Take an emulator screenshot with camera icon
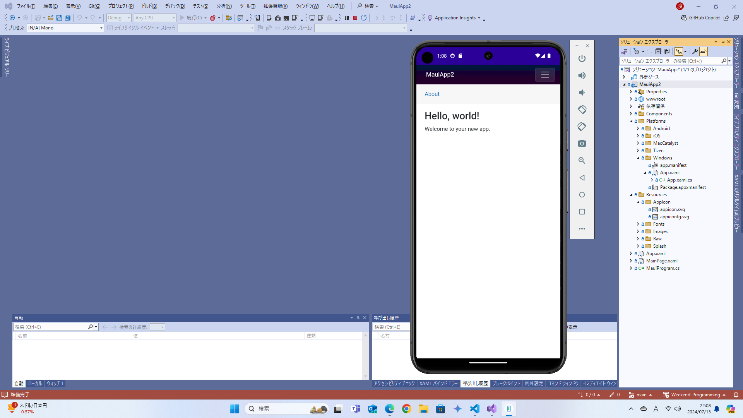 pos(582,144)
